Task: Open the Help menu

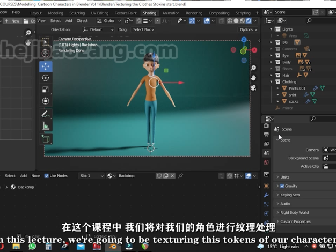Action: coord(16,12)
